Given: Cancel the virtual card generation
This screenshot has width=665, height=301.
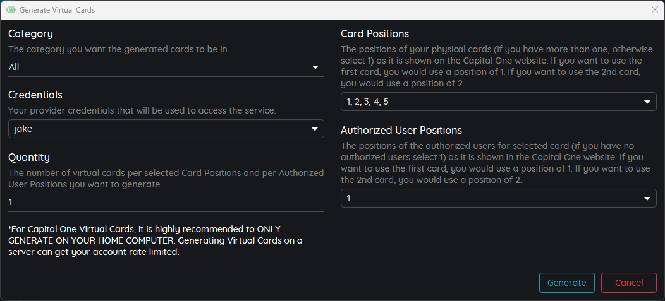Looking at the screenshot, I should click(629, 283).
